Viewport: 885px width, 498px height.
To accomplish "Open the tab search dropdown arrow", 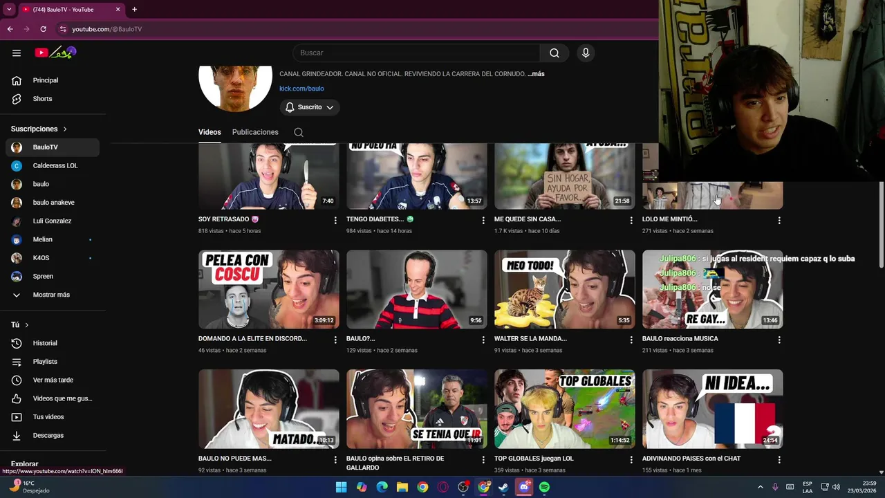I will tap(9, 10).
